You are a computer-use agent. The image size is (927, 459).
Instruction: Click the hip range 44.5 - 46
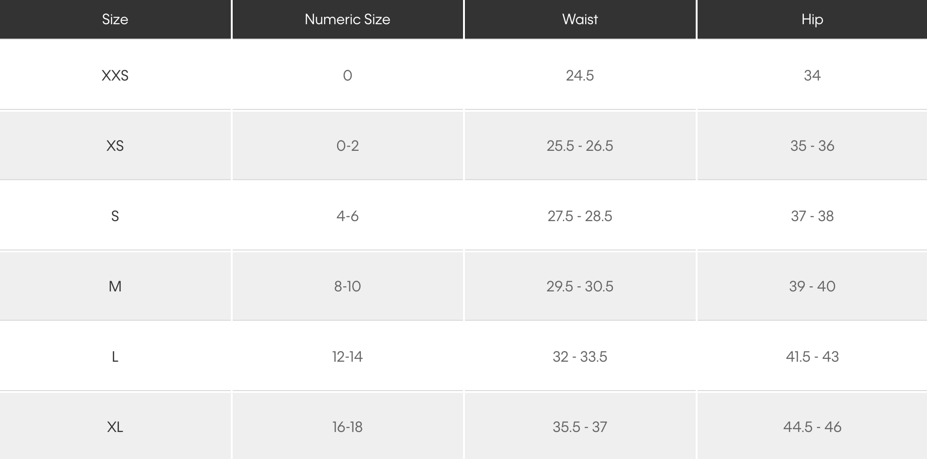(x=812, y=427)
